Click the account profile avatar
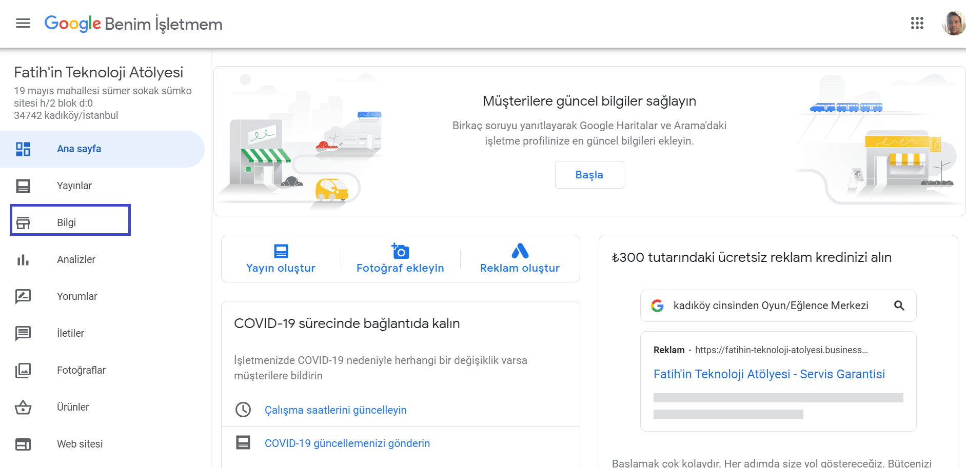This screenshot has height=468, width=966. 953,23
